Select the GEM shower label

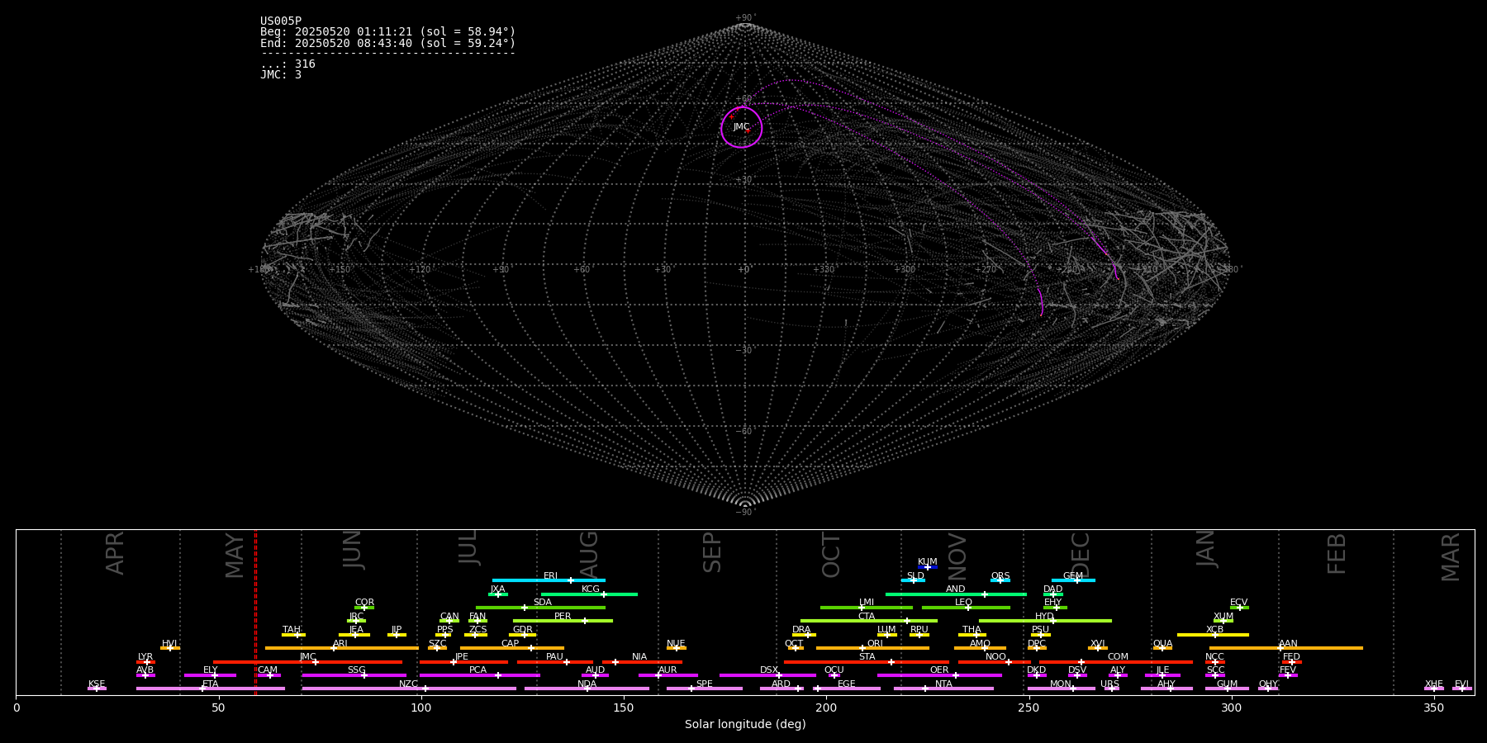click(1072, 576)
